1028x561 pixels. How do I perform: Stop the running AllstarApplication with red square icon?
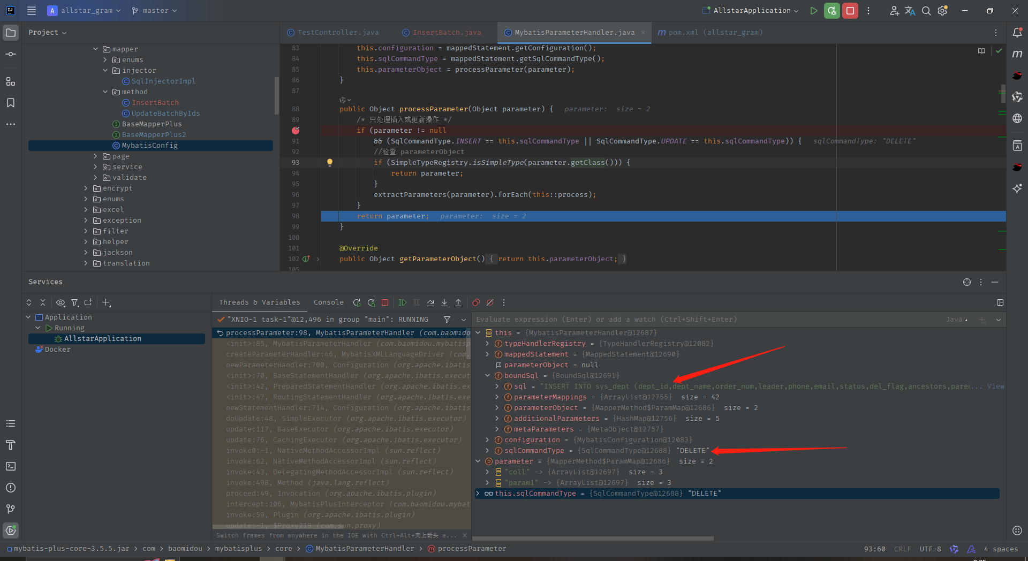pos(850,10)
